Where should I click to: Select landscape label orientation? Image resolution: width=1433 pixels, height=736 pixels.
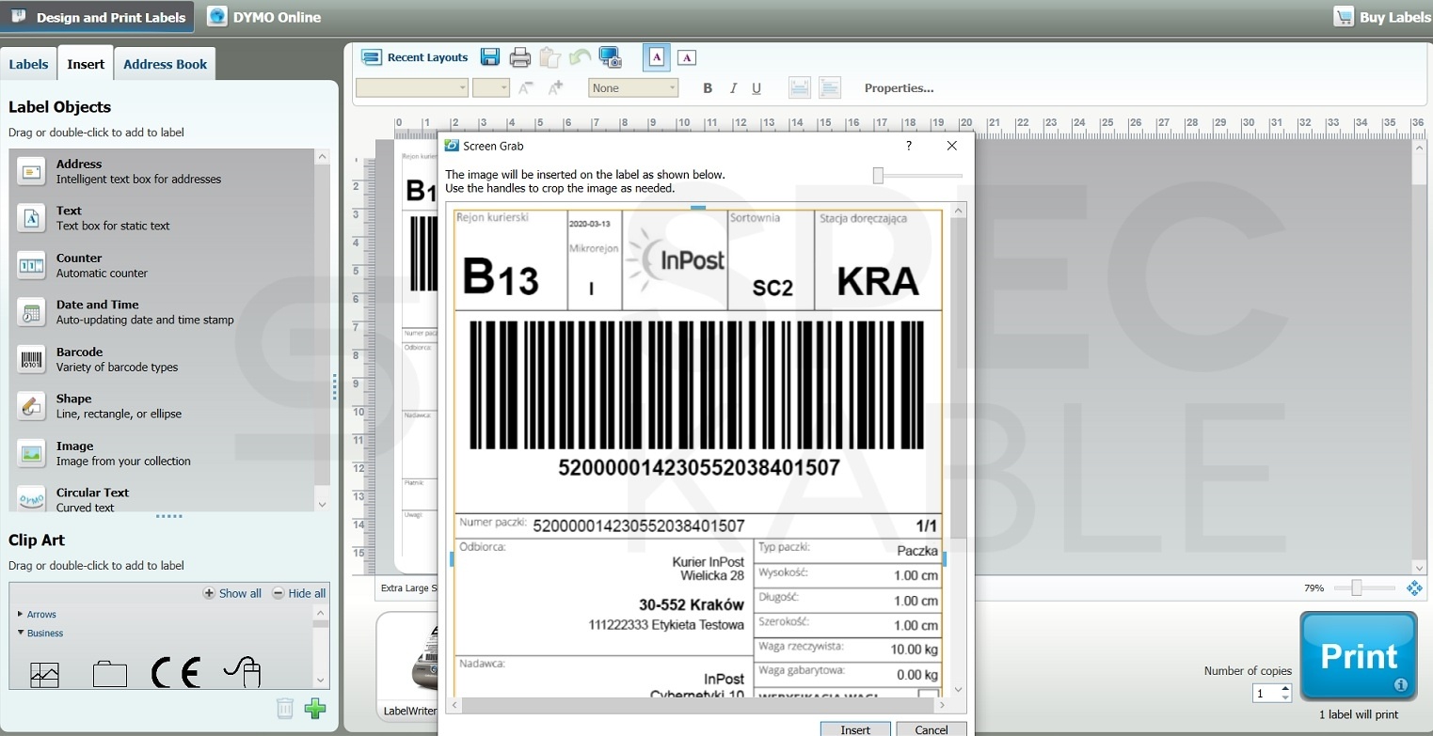[687, 57]
